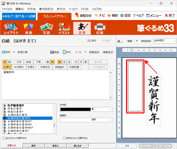177x149 pixels.
Task: Open the 動画 video icon
Action: tap(52, 52)
